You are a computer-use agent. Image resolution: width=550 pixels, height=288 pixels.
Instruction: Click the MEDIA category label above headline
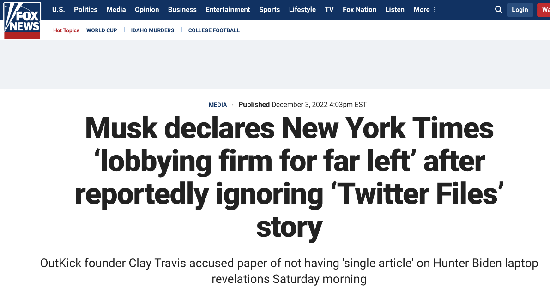[x=218, y=105]
